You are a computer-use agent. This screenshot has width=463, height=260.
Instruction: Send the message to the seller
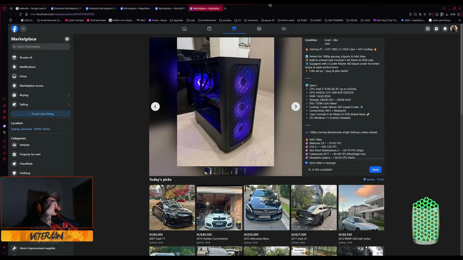point(375,170)
